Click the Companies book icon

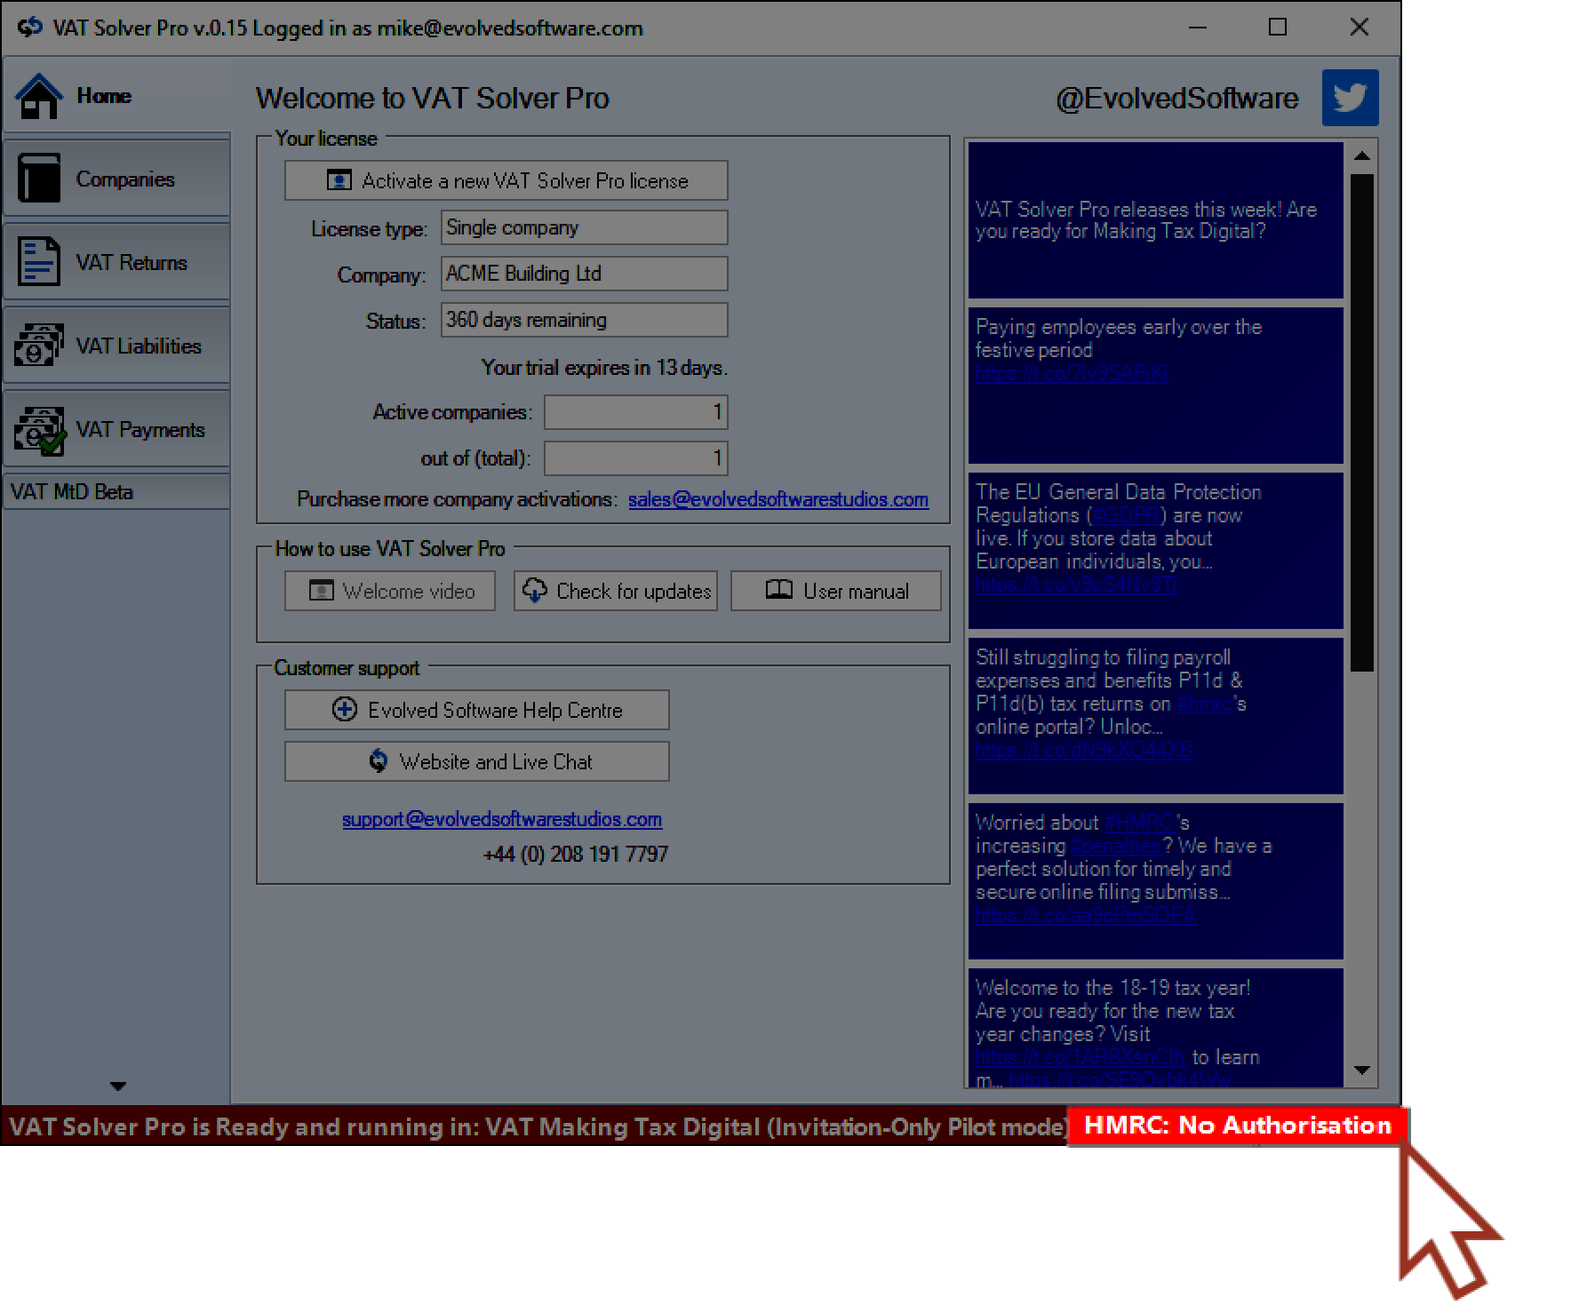click(39, 179)
